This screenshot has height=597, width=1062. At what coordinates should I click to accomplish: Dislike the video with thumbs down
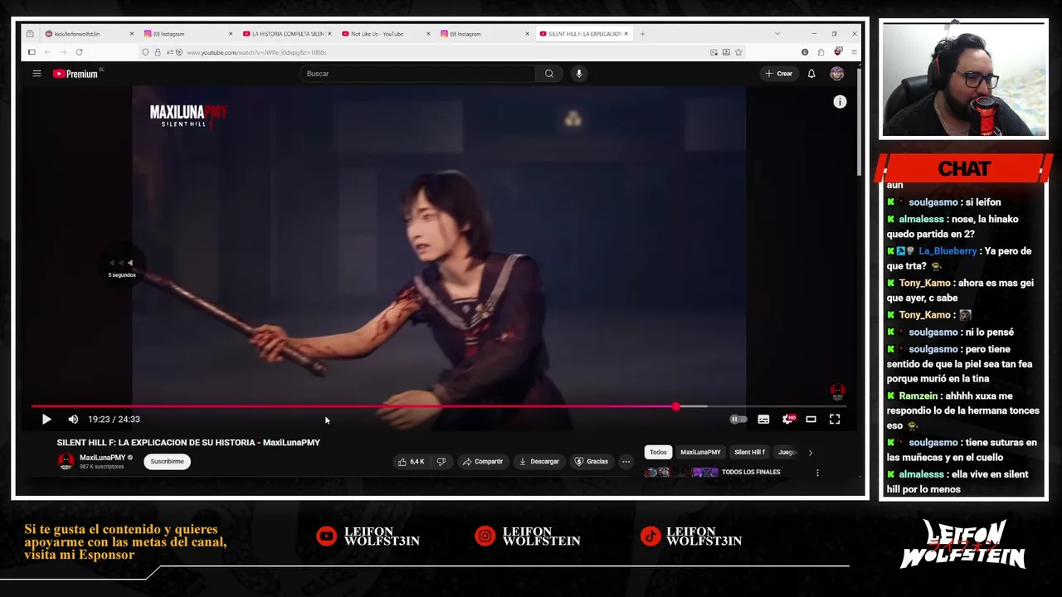(x=441, y=462)
